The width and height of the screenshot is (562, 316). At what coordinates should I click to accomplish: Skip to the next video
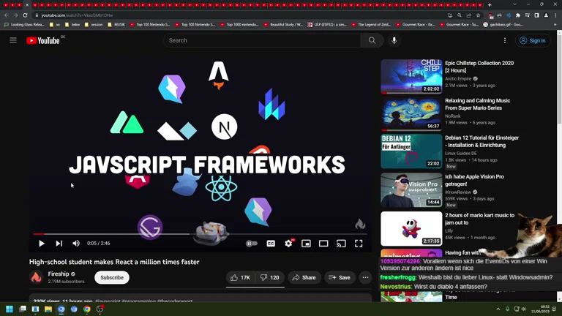pos(59,244)
